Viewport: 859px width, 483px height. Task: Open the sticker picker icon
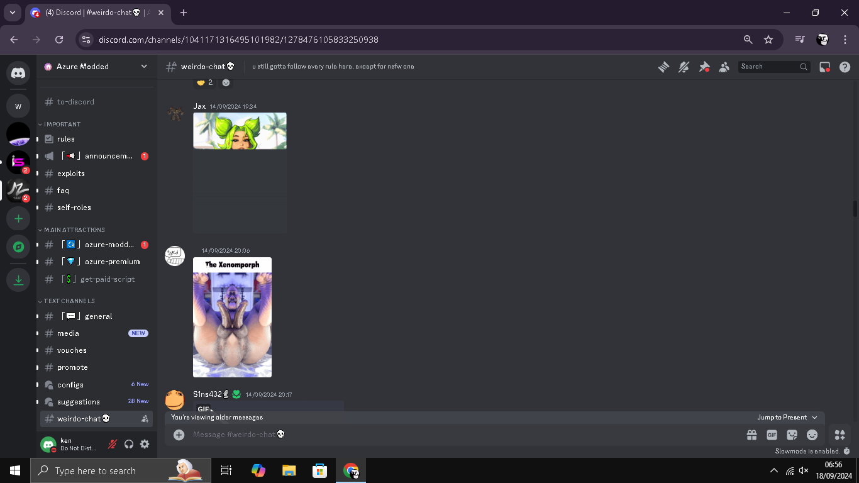click(x=792, y=435)
